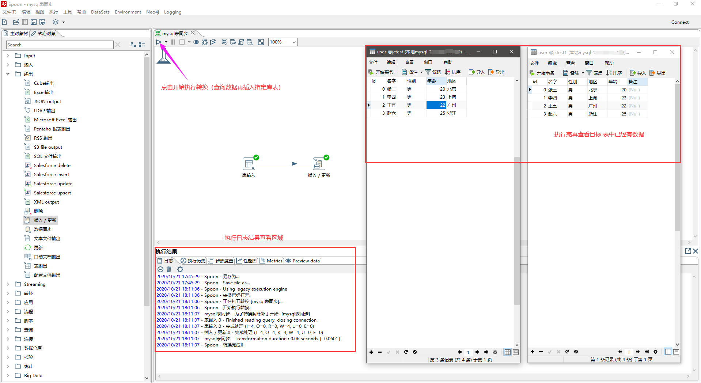Viewport: 701px width, 383px height.
Task: Click the show error lines icon in log toolbar
Action: click(x=160, y=269)
